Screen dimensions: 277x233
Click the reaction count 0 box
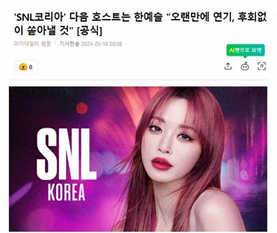click(26, 67)
